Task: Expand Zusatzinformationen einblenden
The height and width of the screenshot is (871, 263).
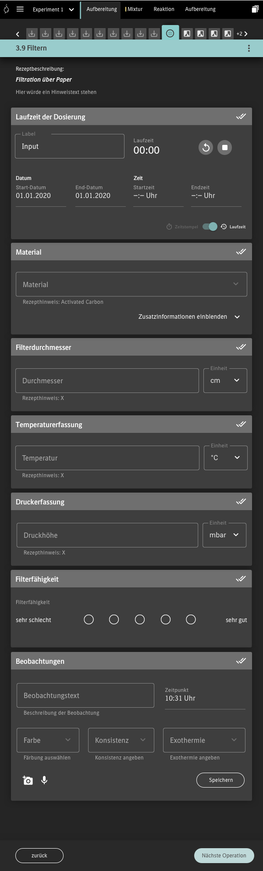Action: pos(189,317)
